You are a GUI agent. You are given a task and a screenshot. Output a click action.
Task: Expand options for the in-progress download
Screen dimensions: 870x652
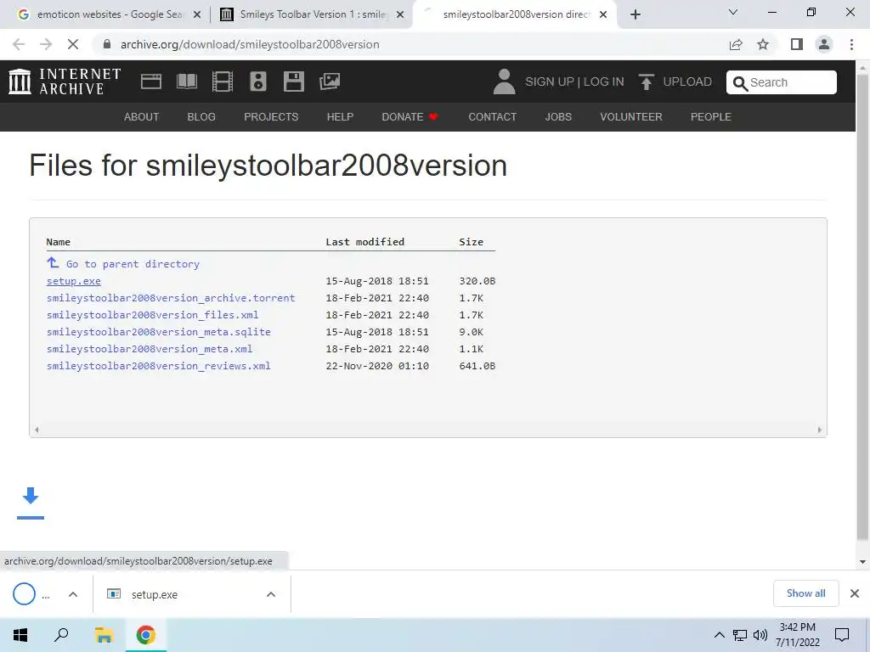73,594
